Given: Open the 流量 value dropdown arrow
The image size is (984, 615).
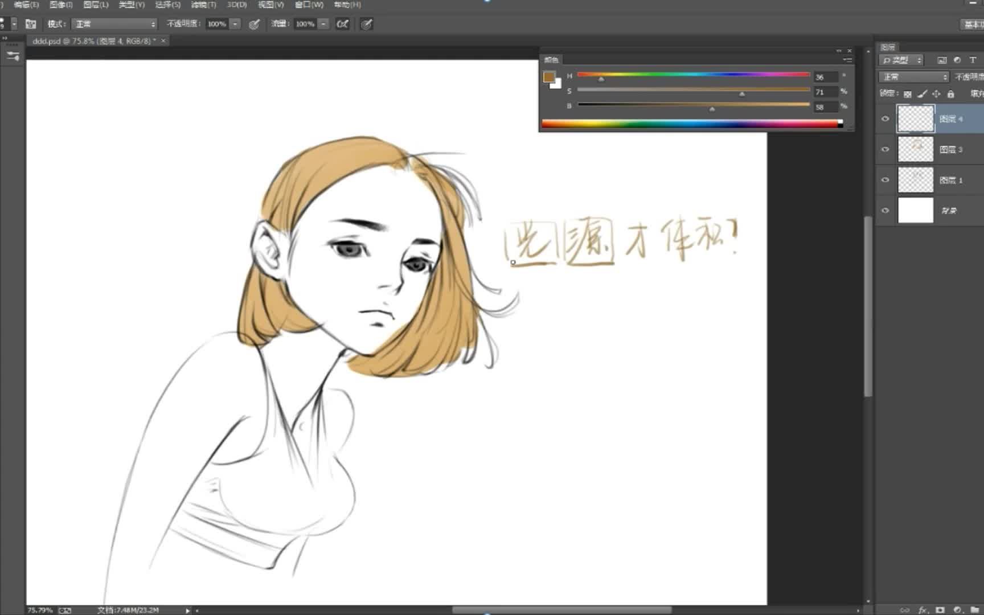Looking at the screenshot, I should click(323, 24).
